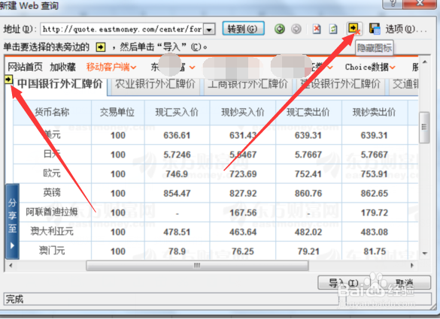Click the 加收藏 link
440x319 pixels.
tap(63, 67)
